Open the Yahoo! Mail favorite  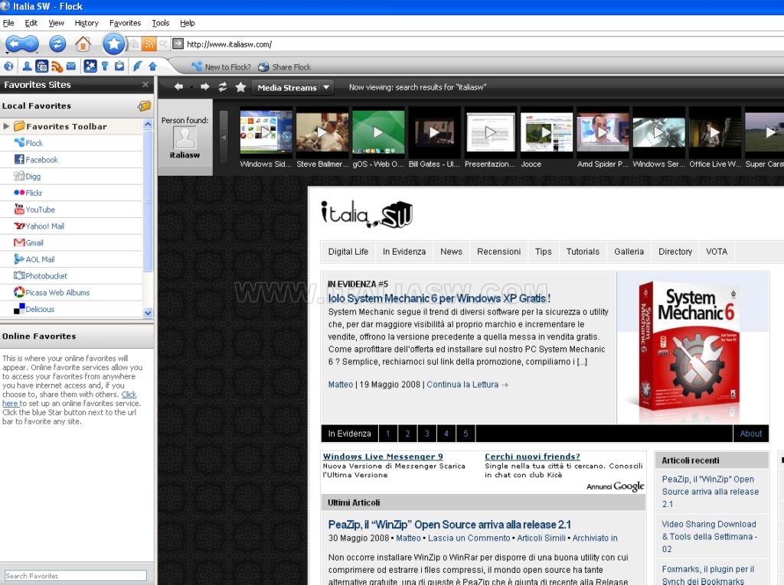pyautogui.click(x=39, y=226)
